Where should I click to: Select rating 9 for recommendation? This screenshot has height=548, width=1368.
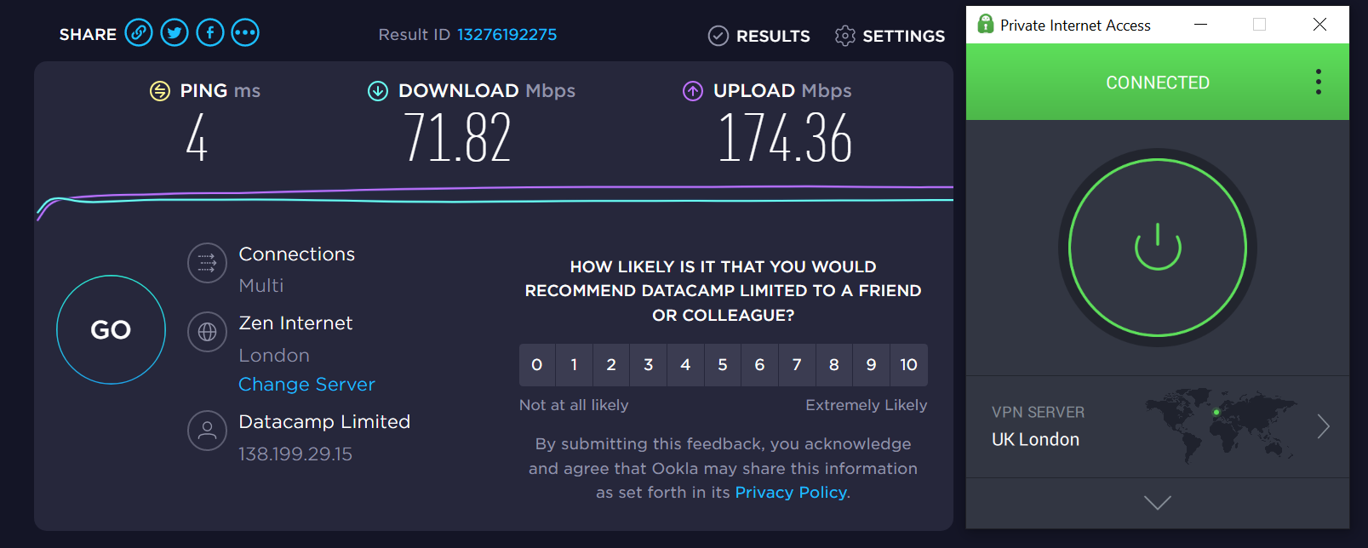871,365
